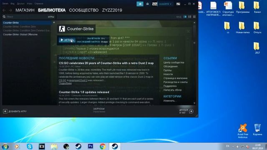Open the МАГАЗИН tab

(x=25, y=10)
